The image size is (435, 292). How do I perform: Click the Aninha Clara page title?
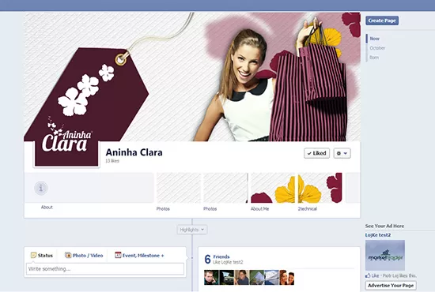click(x=134, y=152)
